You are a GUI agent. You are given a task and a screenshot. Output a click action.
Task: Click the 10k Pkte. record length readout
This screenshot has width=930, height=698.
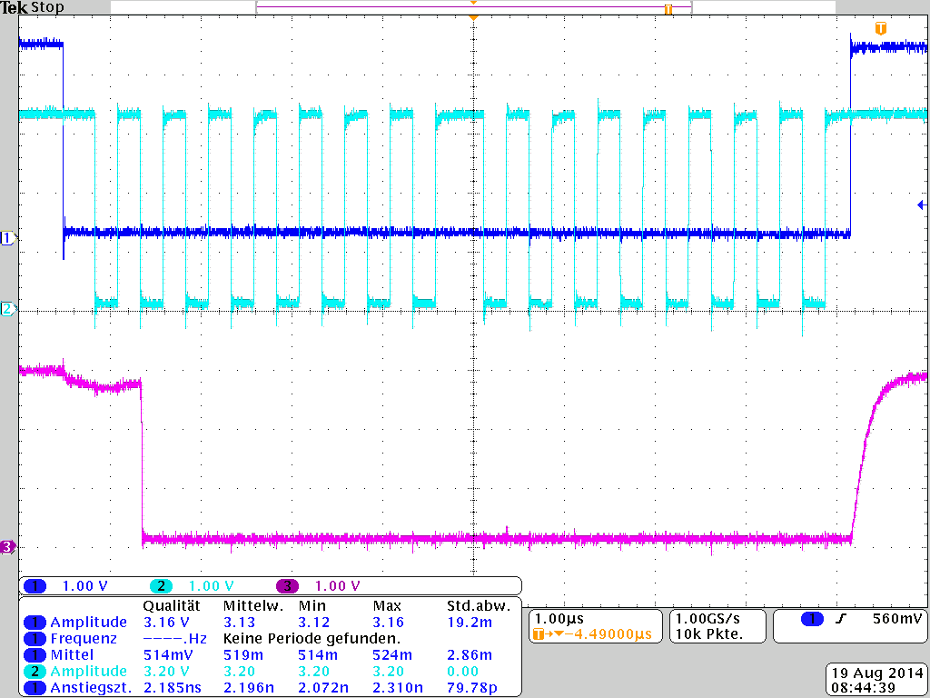pos(709,634)
